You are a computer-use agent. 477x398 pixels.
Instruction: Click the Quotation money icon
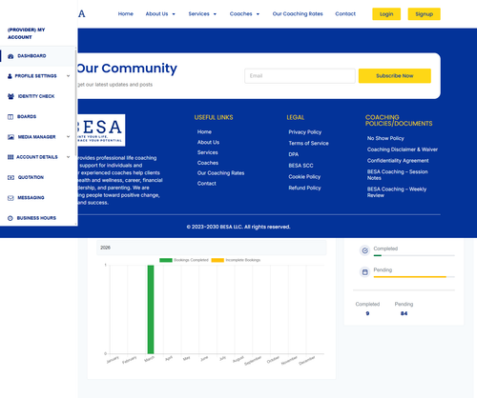pos(10,177)
